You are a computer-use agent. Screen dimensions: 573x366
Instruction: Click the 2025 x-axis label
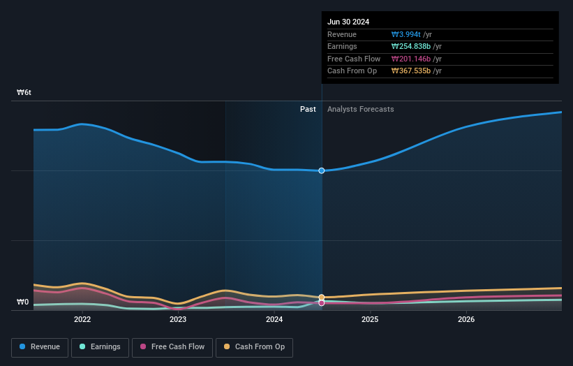coord(370,320)
